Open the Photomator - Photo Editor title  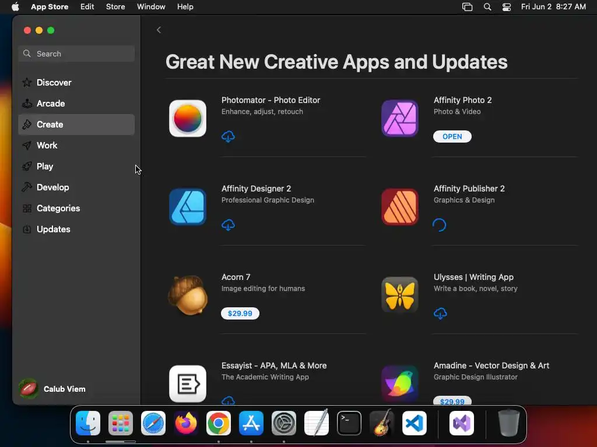(271, 100)
